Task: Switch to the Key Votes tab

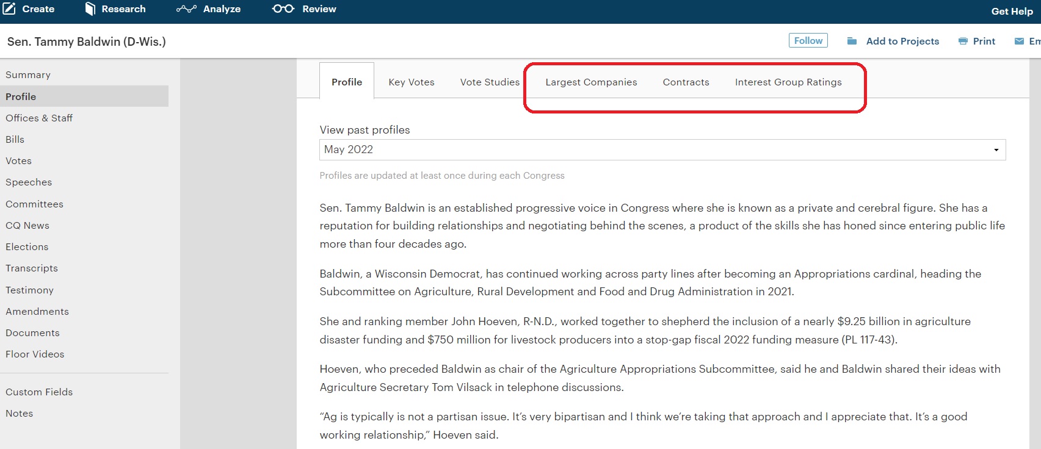Action: 412,82
